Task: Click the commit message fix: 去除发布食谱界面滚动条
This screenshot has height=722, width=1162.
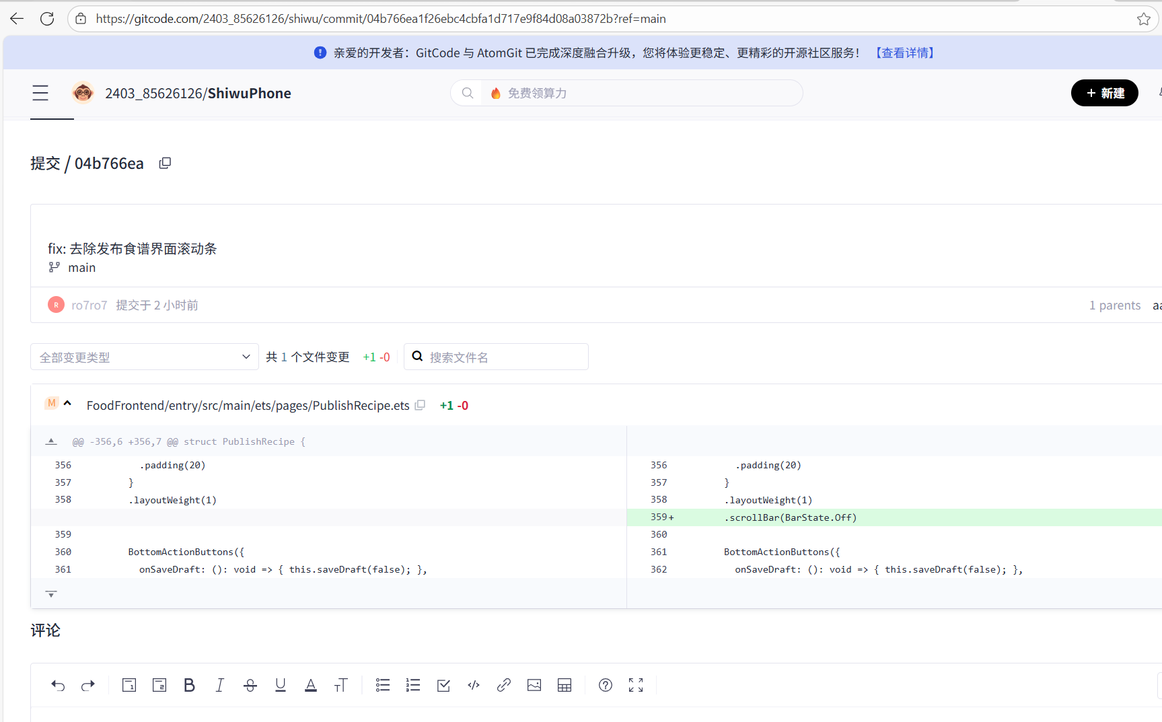Action: pos(132,249)
